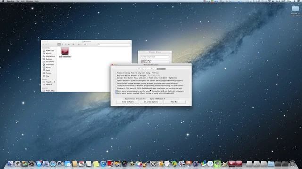
Task: Open the Apple menu
Action: (3, 1)
